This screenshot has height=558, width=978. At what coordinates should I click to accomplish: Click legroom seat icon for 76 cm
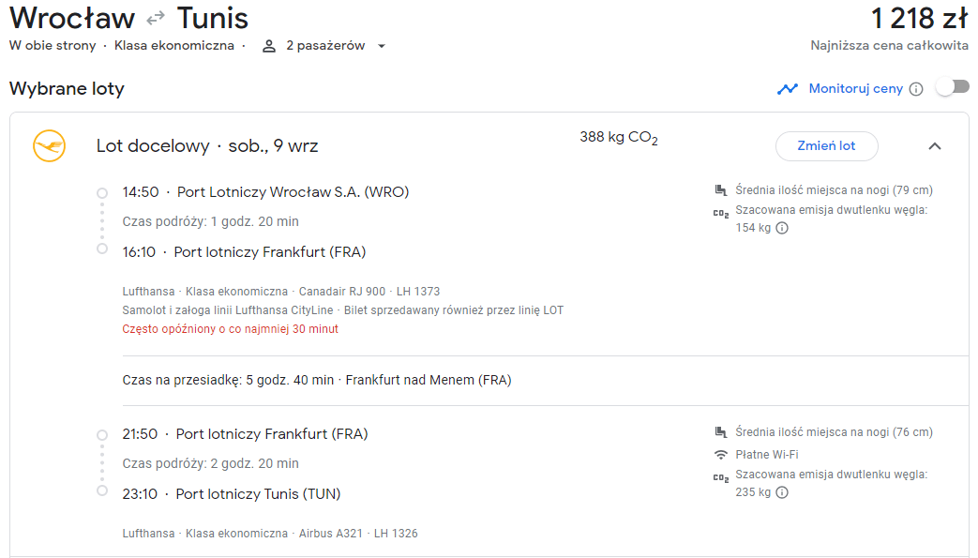[x=721, y=432]
